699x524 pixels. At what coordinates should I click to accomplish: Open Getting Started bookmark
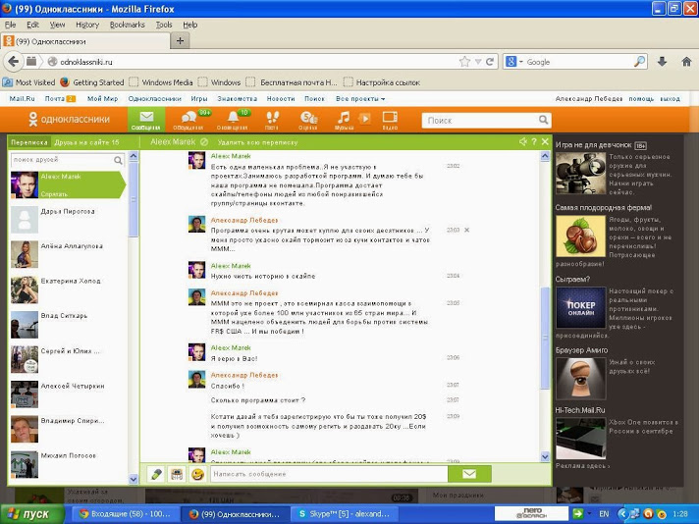pyautogui.click(x=92, y=82)
